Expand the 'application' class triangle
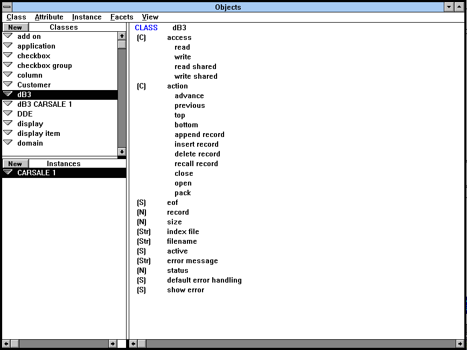The image size is (467, 350). pyautogui.click(x=8, y=46)
